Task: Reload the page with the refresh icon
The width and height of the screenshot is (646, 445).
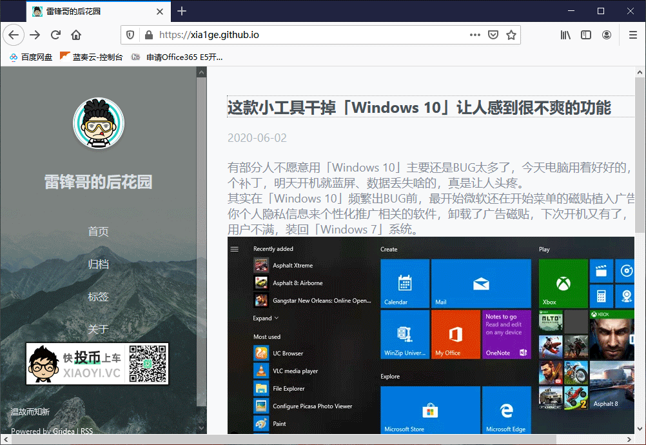Action: [55, 35]
